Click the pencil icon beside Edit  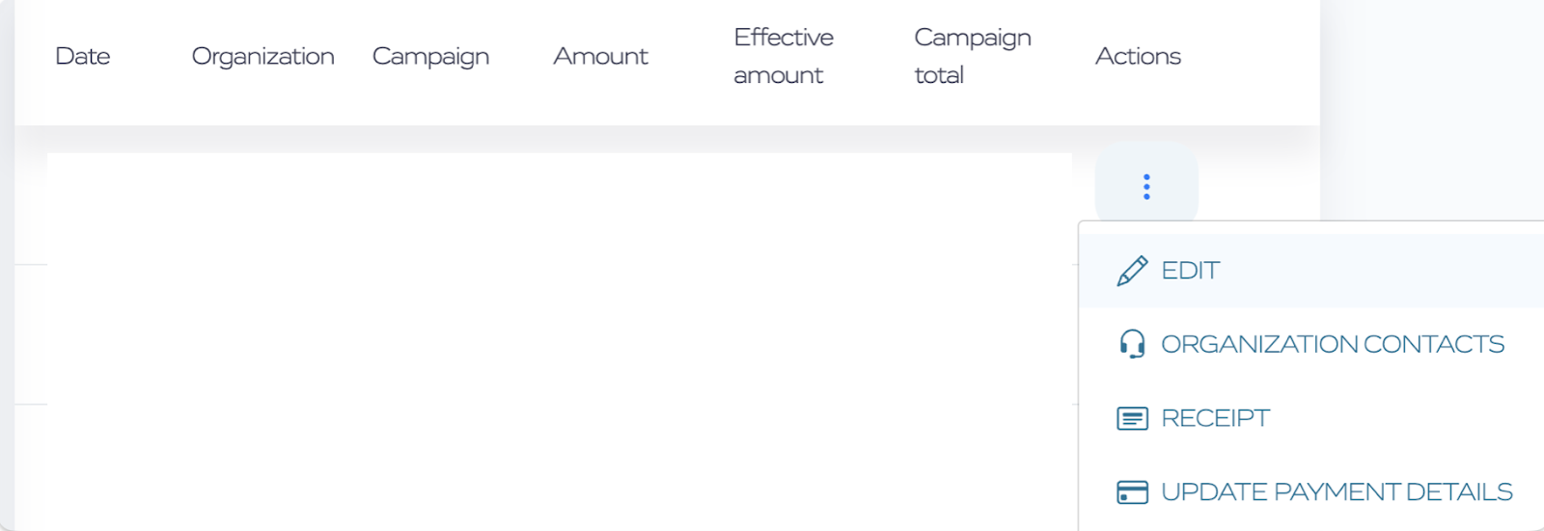pyautogui.click(x=1132, y=271)
